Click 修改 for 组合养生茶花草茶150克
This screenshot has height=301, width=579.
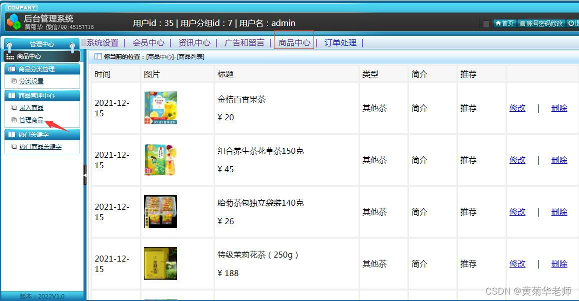[517, 160]
